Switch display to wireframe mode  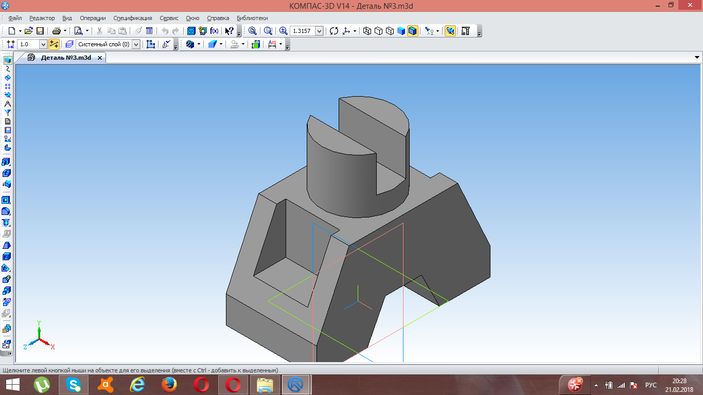click(367, 31)
